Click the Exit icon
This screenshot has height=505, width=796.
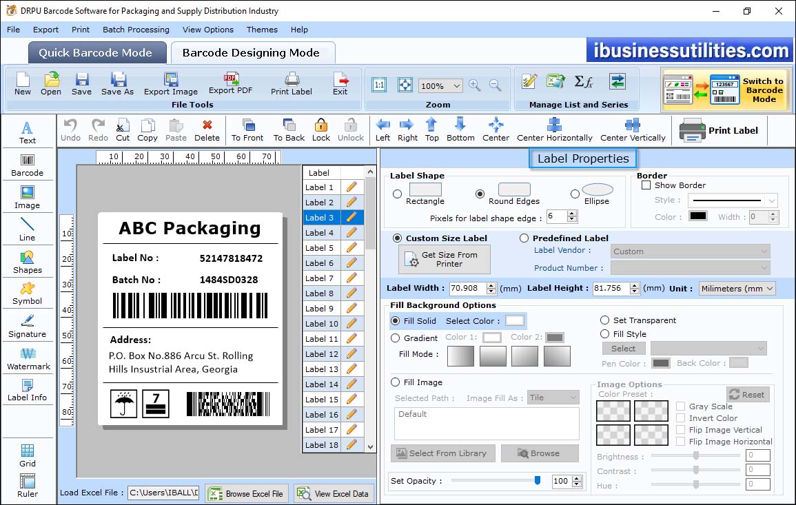340,84
